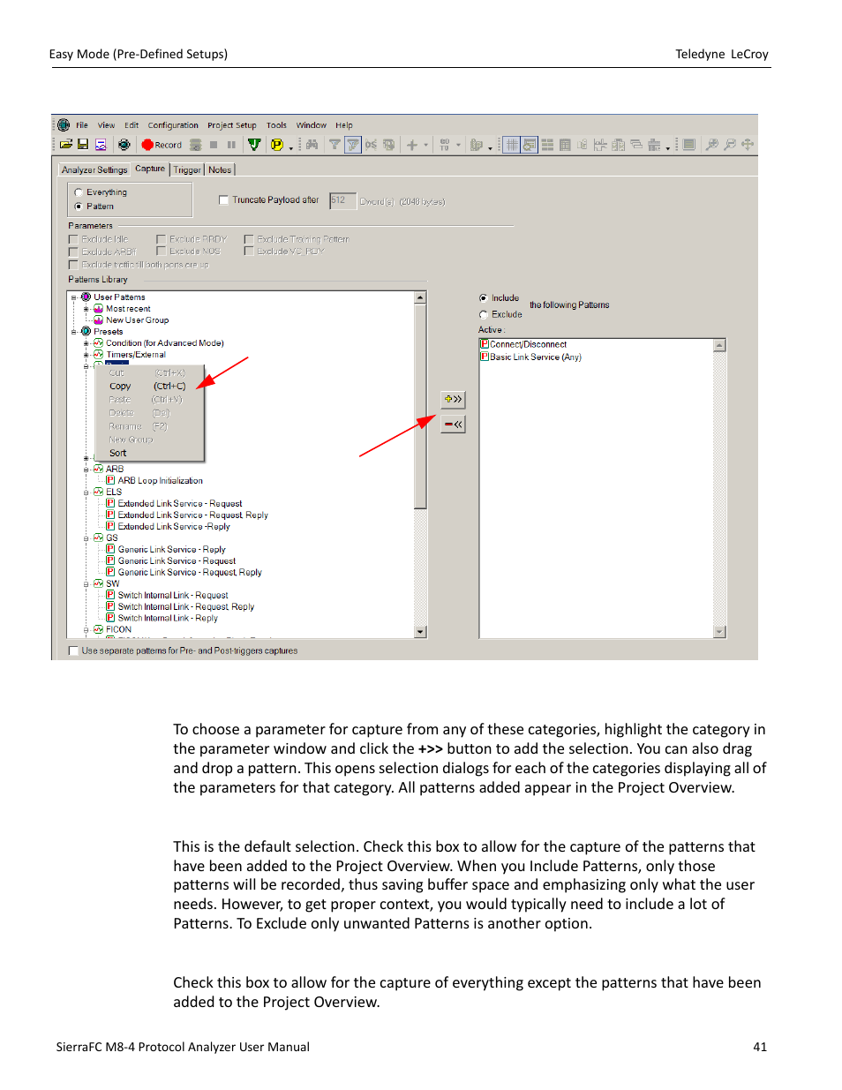Viewport: 842px width, 1090px height.
Task: Open the Project Setup menu
Action: [232, 125]
